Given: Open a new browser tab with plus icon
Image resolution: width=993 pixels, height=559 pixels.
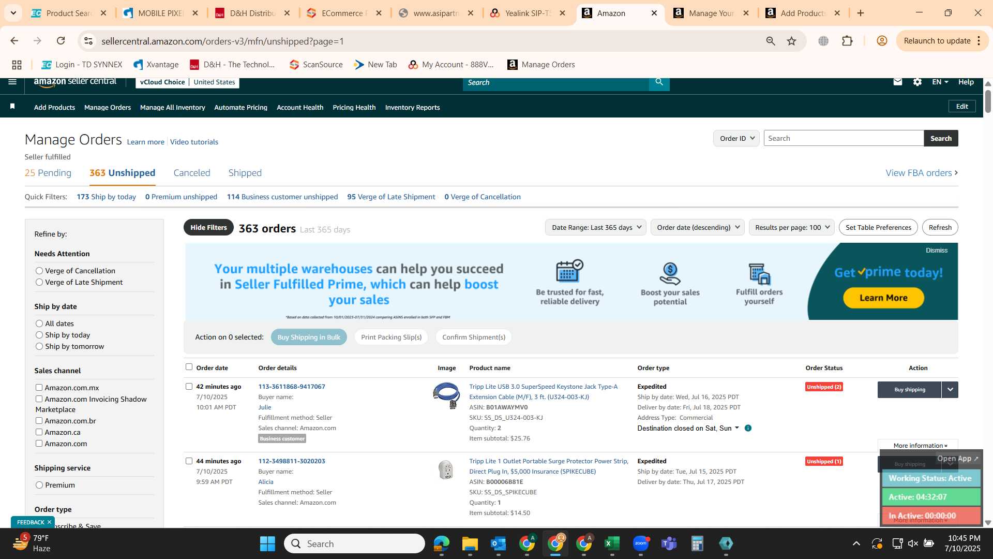Looking at the screenshot, I should pos(861,13).
